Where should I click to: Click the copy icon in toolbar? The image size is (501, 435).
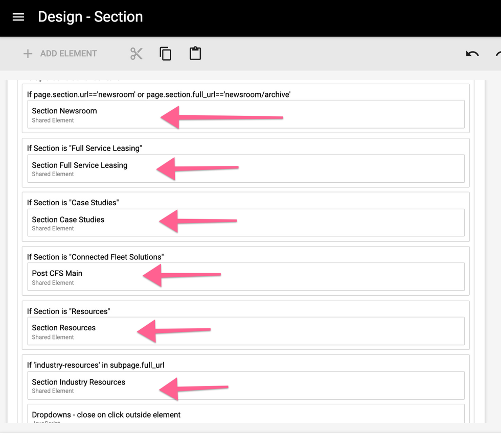click(165, 54)
